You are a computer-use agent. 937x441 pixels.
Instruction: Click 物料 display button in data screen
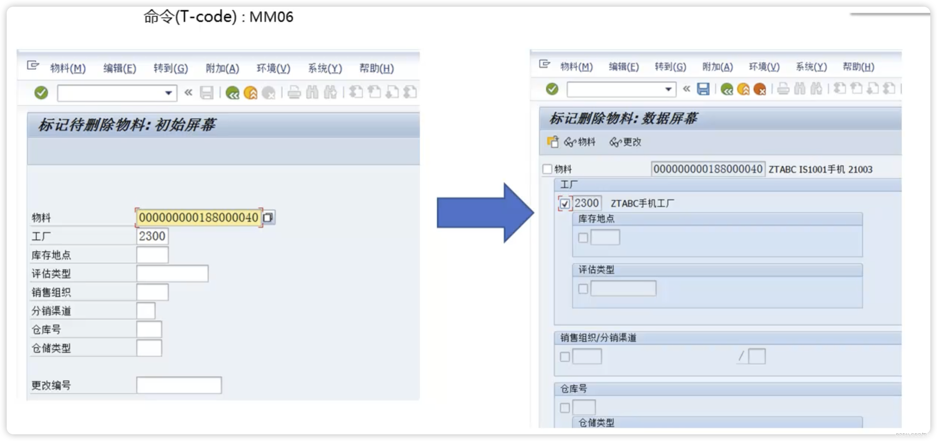coord(579,142)
